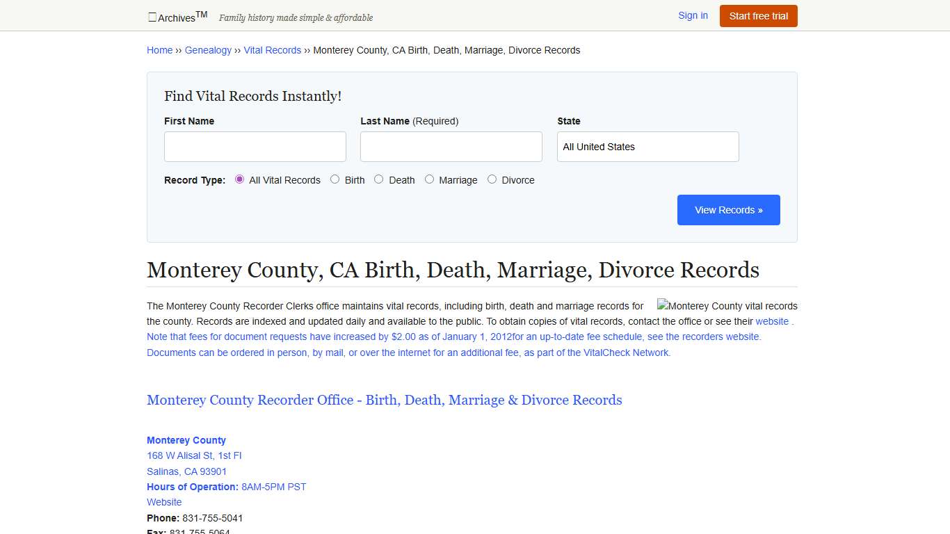Image resolution: width=950 pixels, height=534 pixels.
Task: Change All United States to another state
Action: pyautogui.click(x=647, y=147)
